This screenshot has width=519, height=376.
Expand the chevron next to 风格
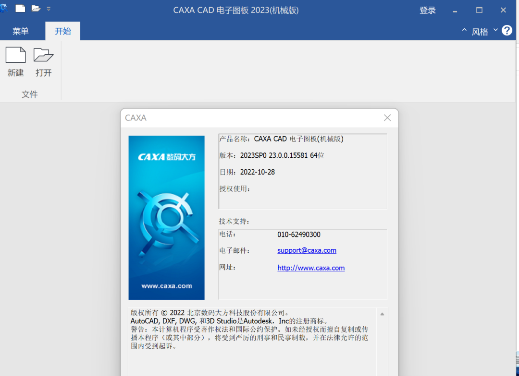[x=495, y=30]
